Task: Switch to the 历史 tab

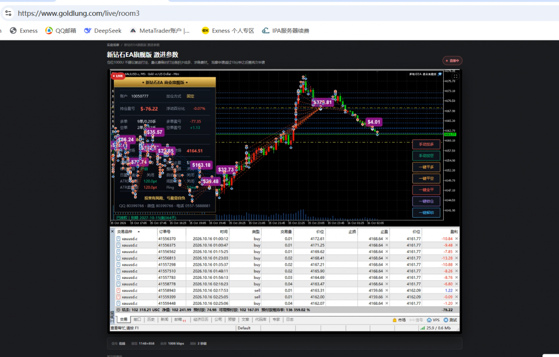Action: 151,320
